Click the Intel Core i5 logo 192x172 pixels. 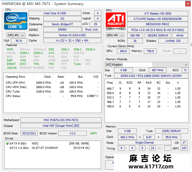pyautogui.click(x=16, y=21)
